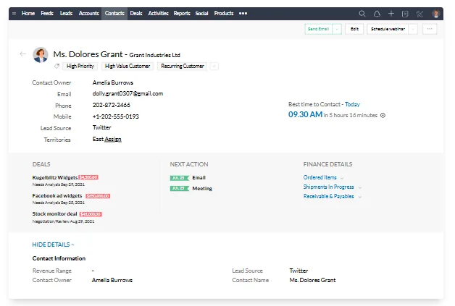This screenshot has height=306, width=455.
Task: Click the notifications bell icon
Action: click(377, 14)
